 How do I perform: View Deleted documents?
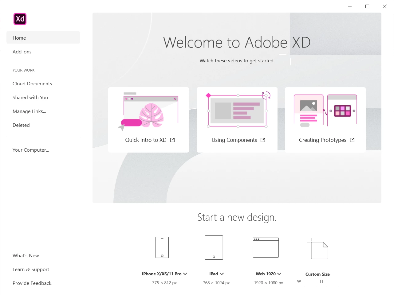[21, 125]
